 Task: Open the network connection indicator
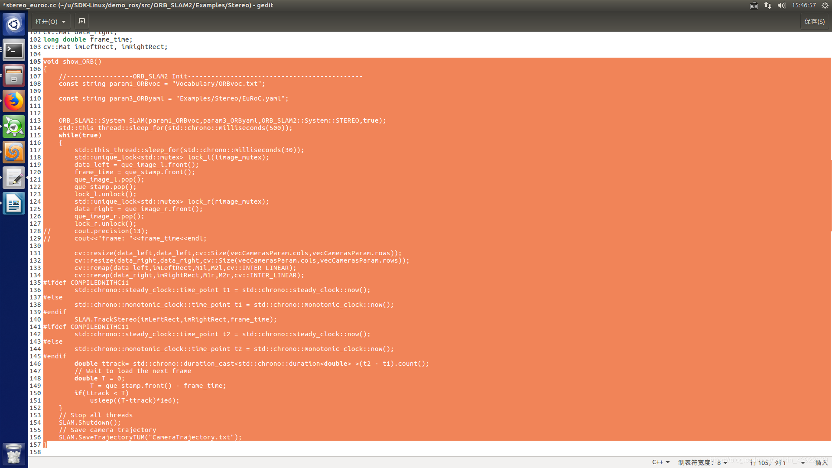click(768, 5)
